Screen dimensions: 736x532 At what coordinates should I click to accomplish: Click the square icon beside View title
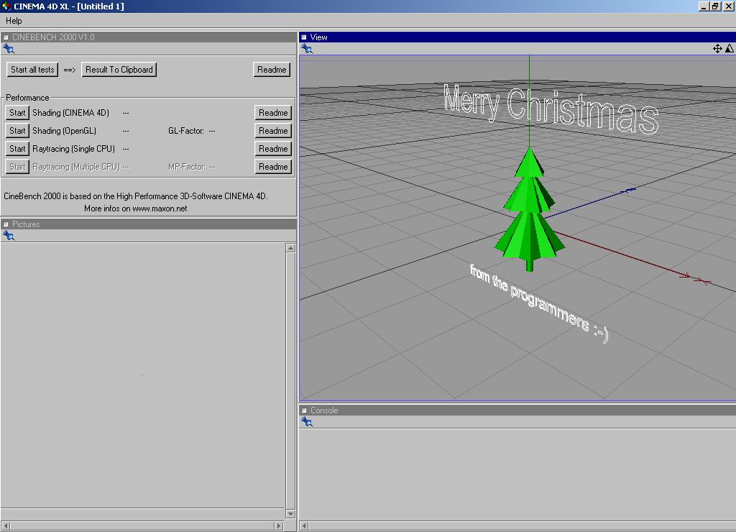(304, 37)
